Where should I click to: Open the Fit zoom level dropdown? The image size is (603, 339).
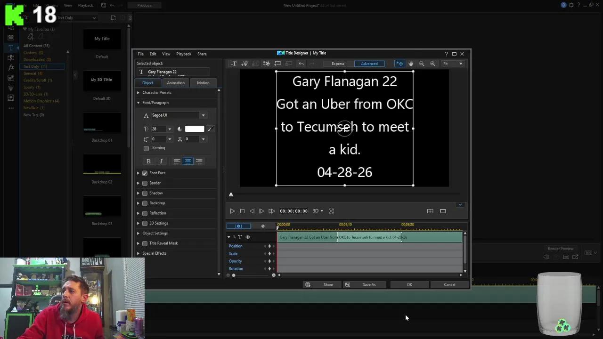click(x=452, y=64)
